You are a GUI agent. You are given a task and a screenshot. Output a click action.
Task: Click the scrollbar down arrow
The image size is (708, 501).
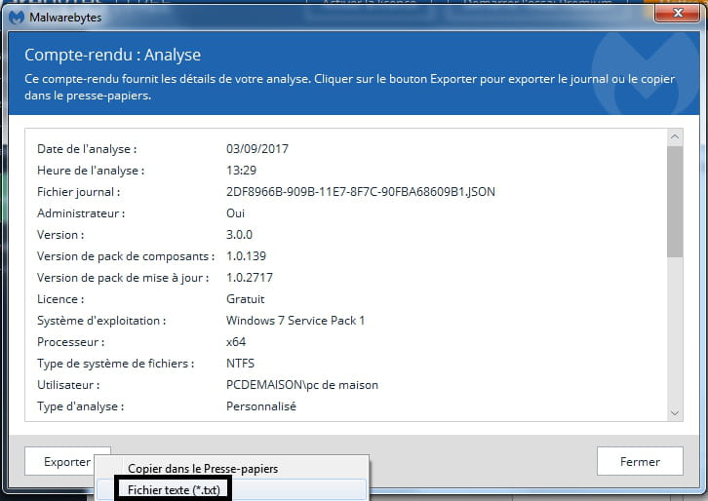(x=675, y=413)
